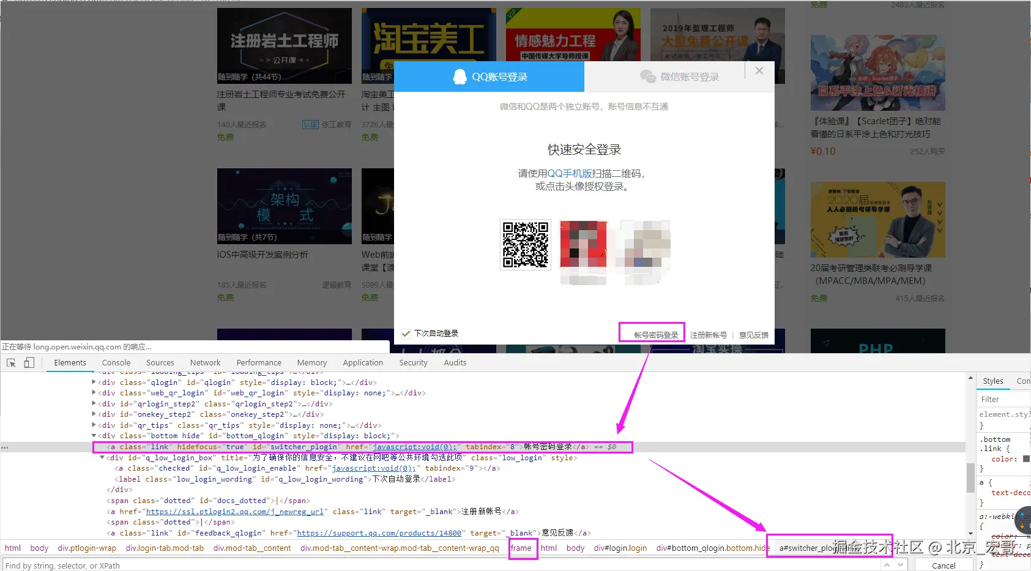
Task: Switch to the QQ账号登录 tab
Action: [x=489, y=77]
